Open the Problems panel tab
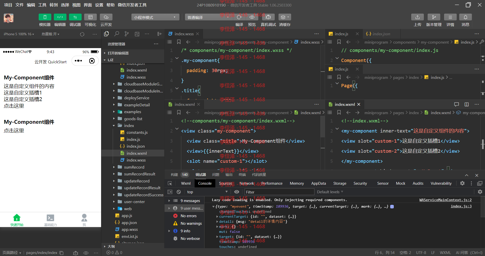The image size is (485, 256). [216, 175]
